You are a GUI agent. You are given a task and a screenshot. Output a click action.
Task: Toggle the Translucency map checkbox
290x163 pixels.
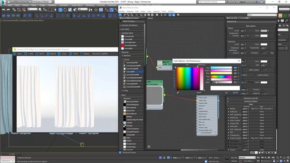pos(228,135)
